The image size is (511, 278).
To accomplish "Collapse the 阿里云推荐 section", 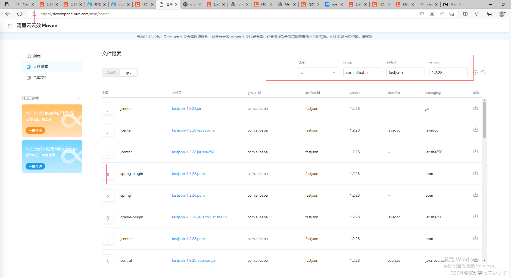I will pos(79,98).
